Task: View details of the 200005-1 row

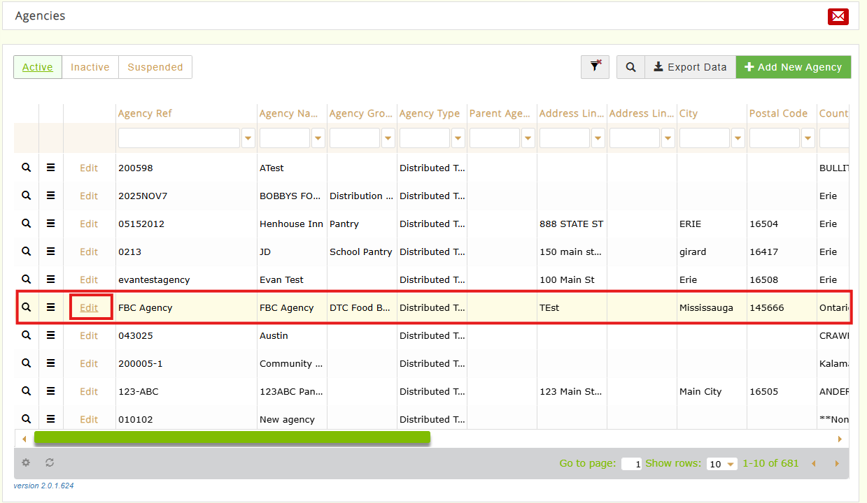Action: tap(26, 363)
